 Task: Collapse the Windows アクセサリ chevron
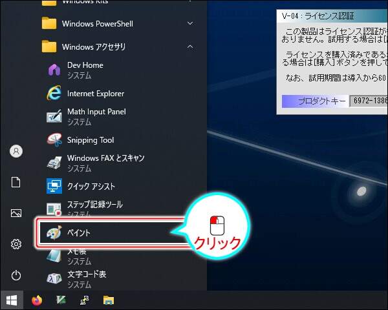tap(190, 46)
